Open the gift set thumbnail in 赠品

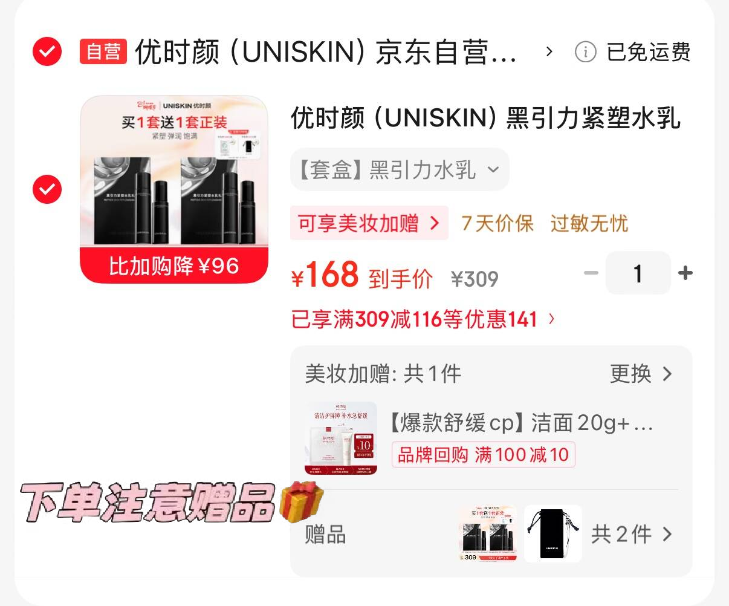(487, 533)
